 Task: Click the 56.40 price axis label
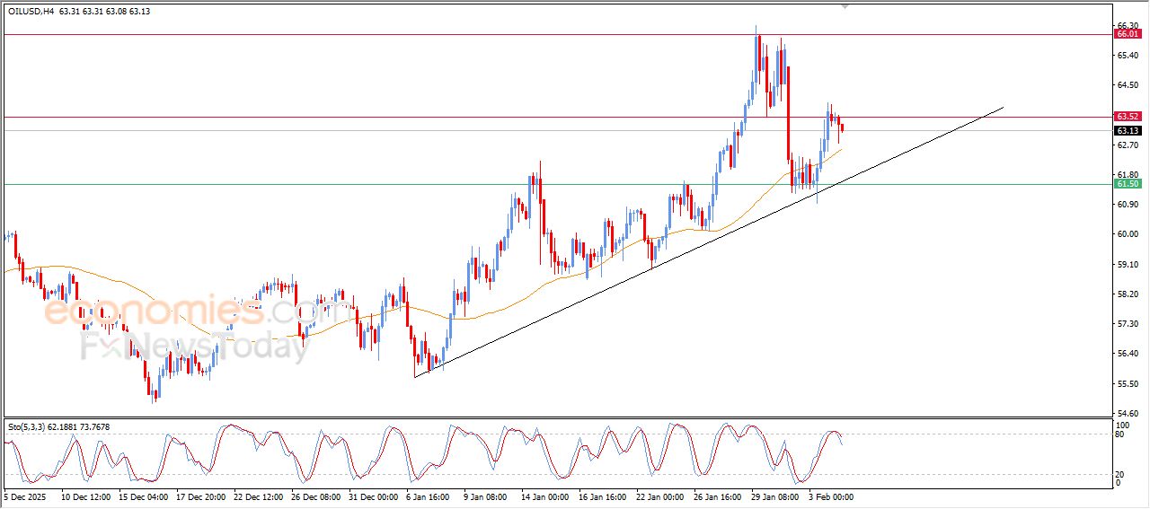pyautogui.click(x=1128, y=354)
